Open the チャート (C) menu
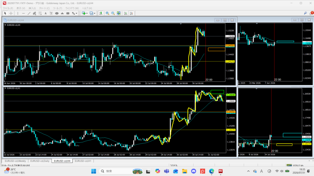 click(44, 8)
